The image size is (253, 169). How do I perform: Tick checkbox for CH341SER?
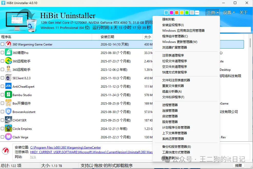pos(2,120)
